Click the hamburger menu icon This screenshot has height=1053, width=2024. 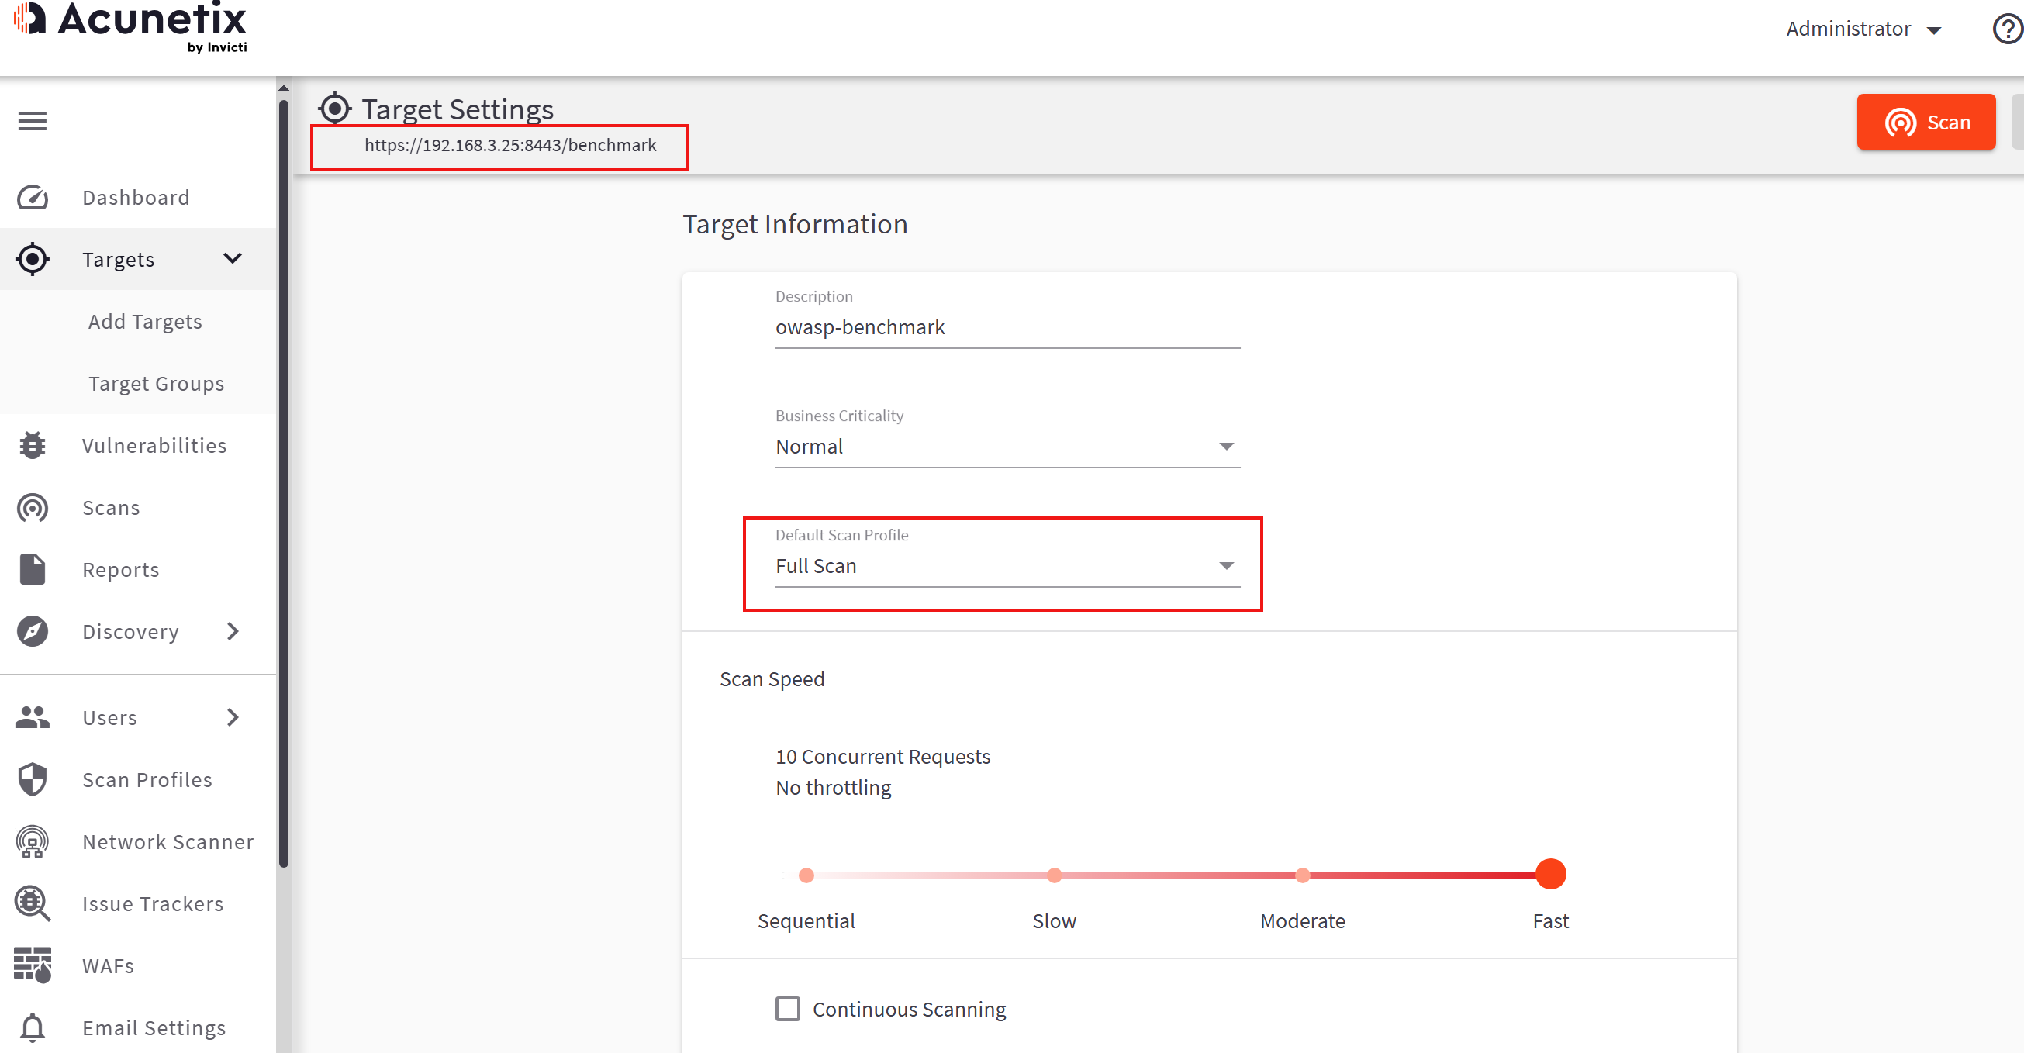click(x=33, y=121)
